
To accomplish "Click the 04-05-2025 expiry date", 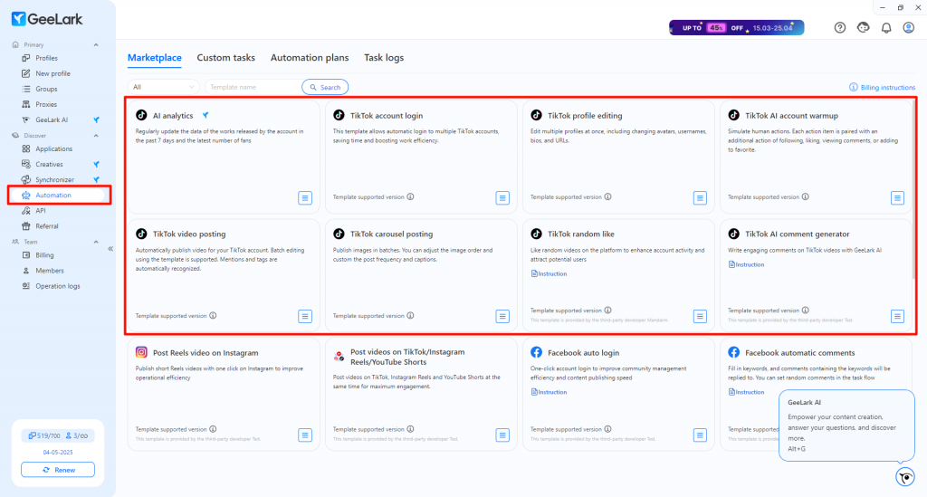I will 58,452.
